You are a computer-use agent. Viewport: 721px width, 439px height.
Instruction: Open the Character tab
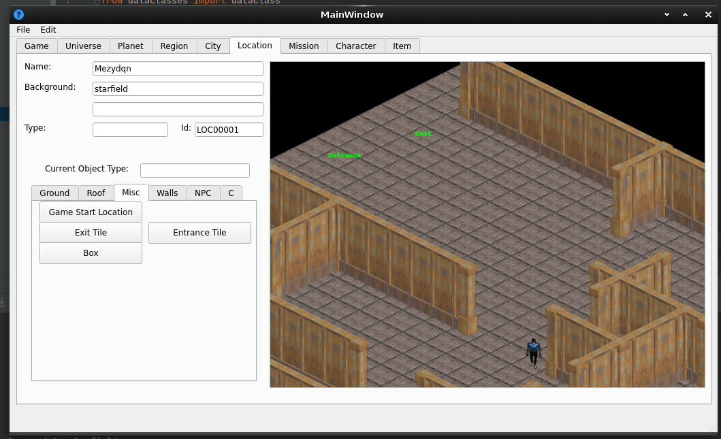click(x=355, y=46)
